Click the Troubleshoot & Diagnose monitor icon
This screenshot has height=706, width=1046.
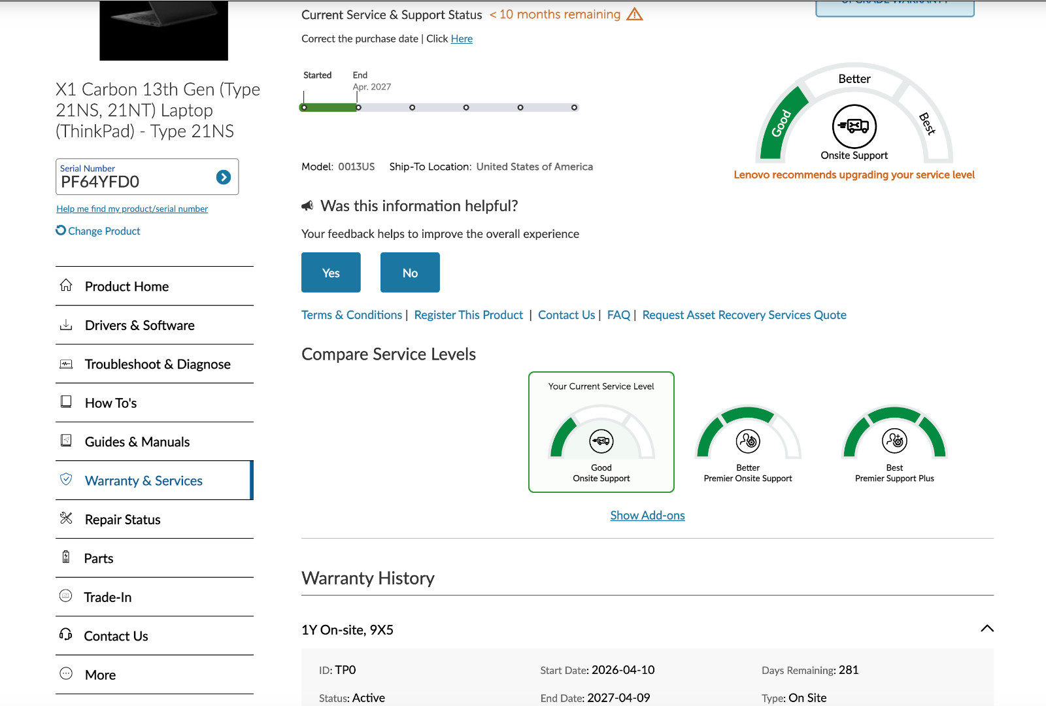point(66,363)
